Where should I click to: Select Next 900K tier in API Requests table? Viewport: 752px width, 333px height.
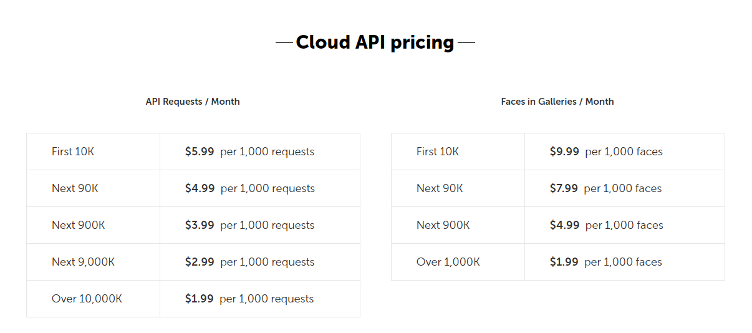click(79, 225)
